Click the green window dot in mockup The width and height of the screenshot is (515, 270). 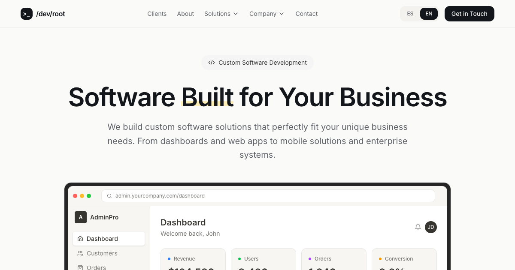pos(89,196)
